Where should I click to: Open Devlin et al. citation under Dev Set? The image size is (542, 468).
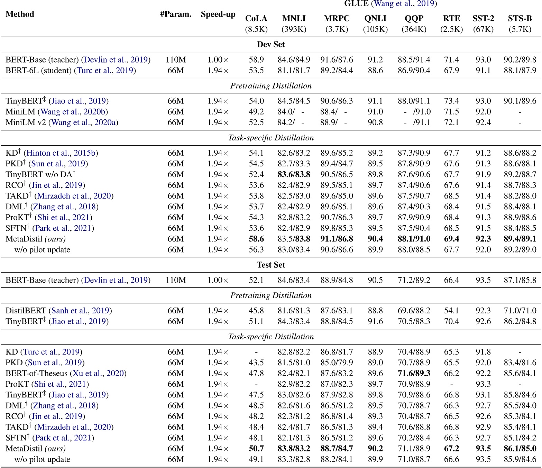click(116, 60)
